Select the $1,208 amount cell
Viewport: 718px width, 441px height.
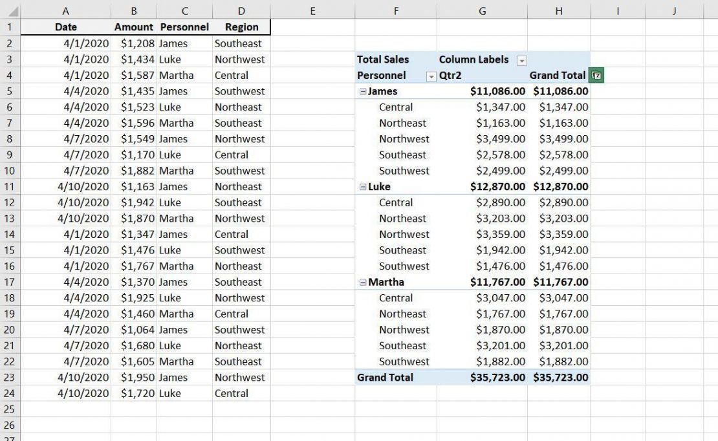click(134, 43)
